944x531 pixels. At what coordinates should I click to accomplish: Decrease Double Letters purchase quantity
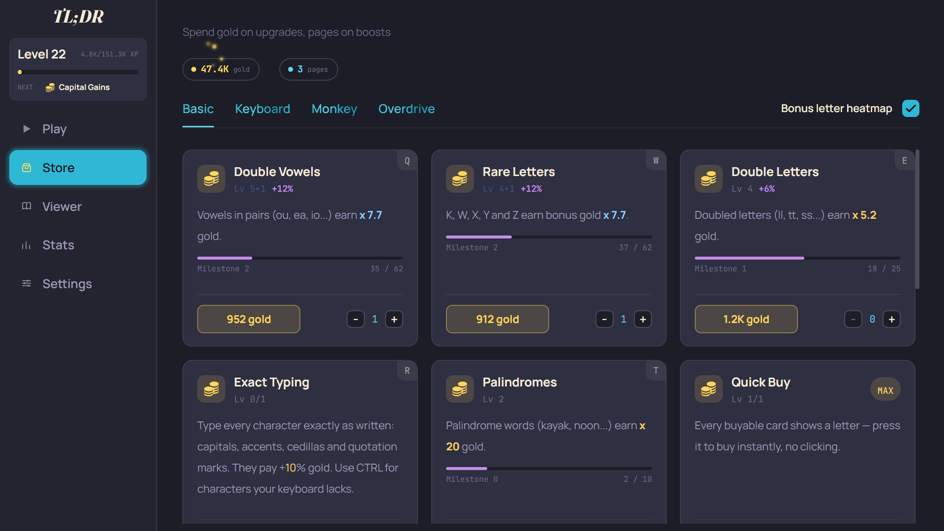coord(853,319)
